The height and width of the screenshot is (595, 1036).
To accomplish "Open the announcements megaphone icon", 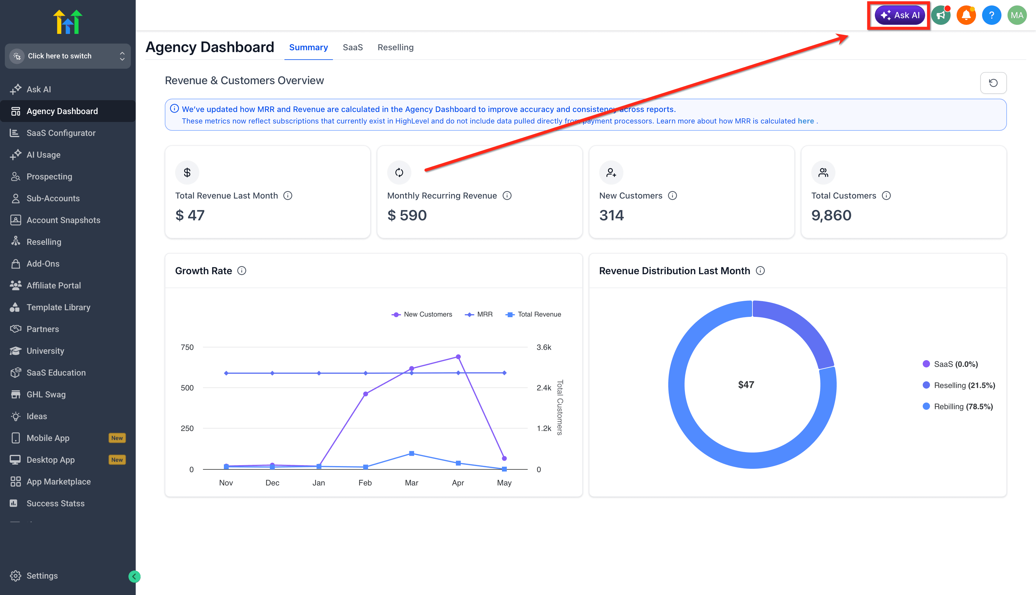I will [x=940, y=15].
